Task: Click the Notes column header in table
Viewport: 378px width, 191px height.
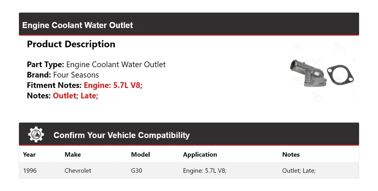Action: pos(291,155)
